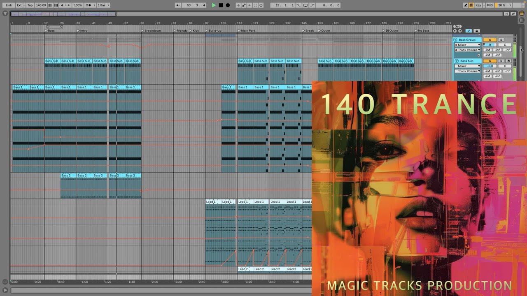Toggle the Follow playback arrow icon
This screenshot has width=527, height=296.
click(178, 5)
